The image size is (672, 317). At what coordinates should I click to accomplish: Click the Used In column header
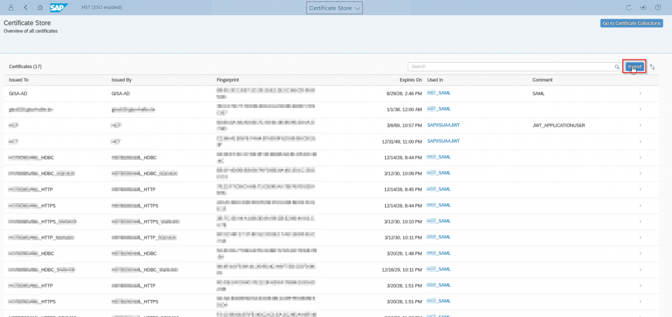pyautogui.click(x=435, y=80)
